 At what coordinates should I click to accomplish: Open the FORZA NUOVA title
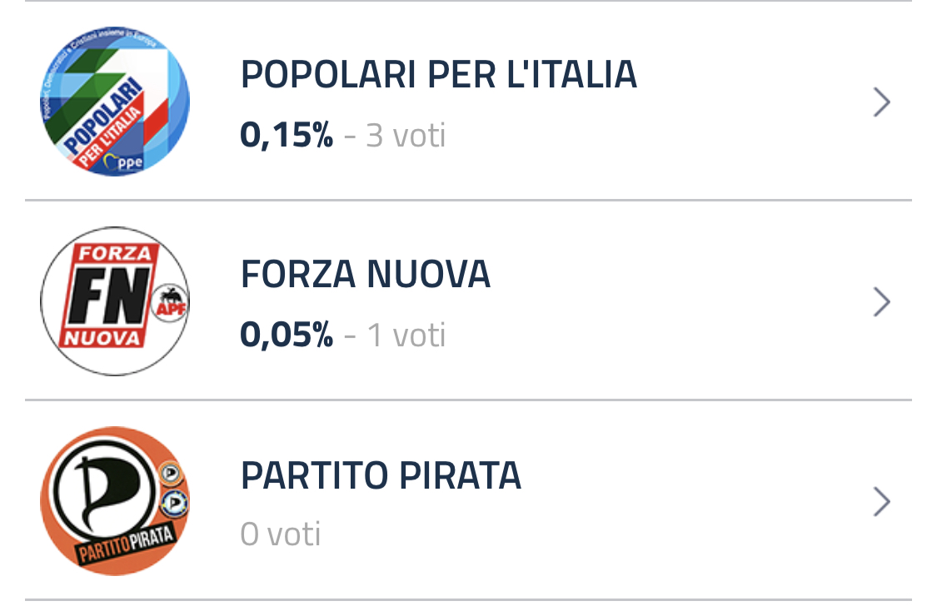click(x=365, y=274)
